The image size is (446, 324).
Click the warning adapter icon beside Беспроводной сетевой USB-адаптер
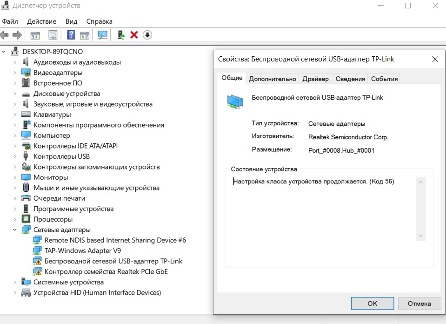(37, 261)
